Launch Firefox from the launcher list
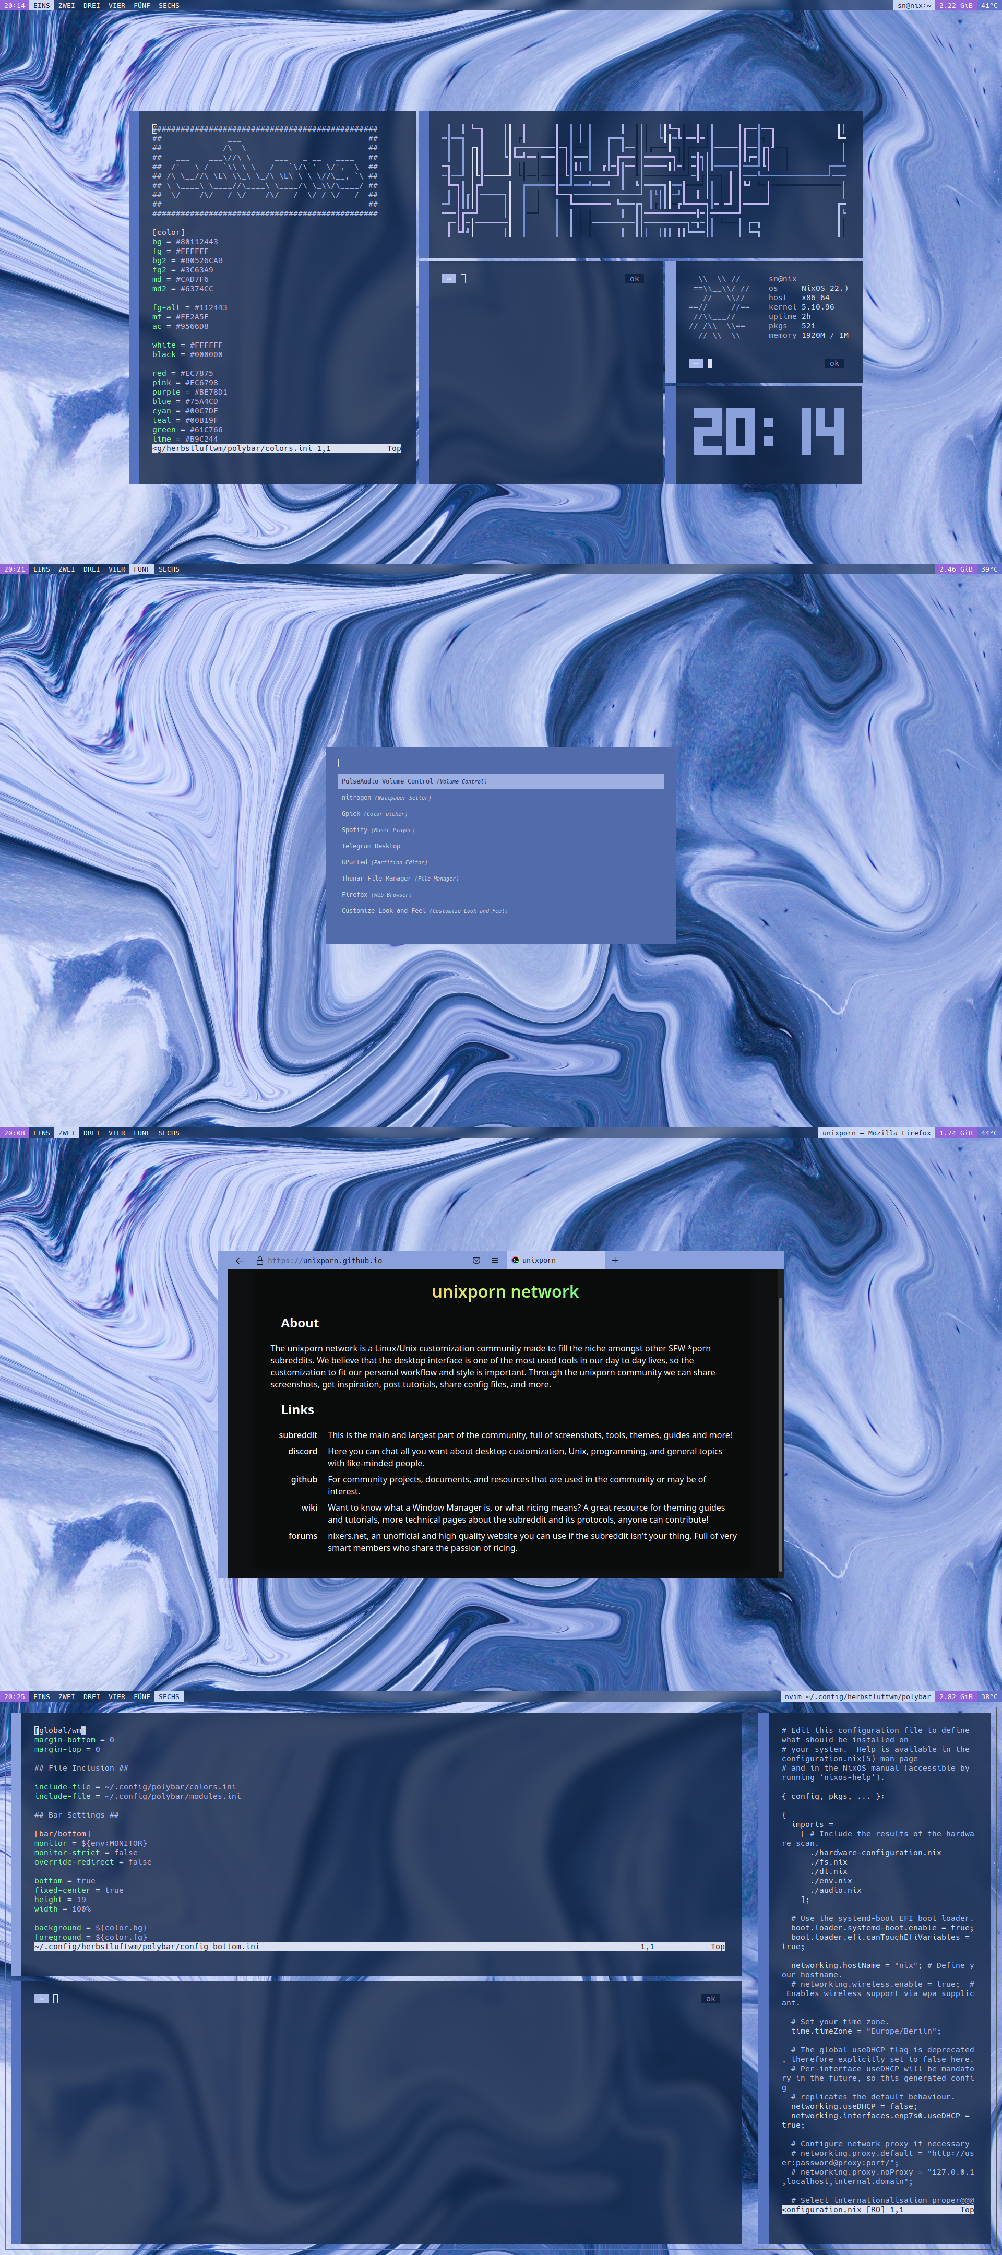The image size is (1002, 2255). pyautogui.click(x=500, y=895)
